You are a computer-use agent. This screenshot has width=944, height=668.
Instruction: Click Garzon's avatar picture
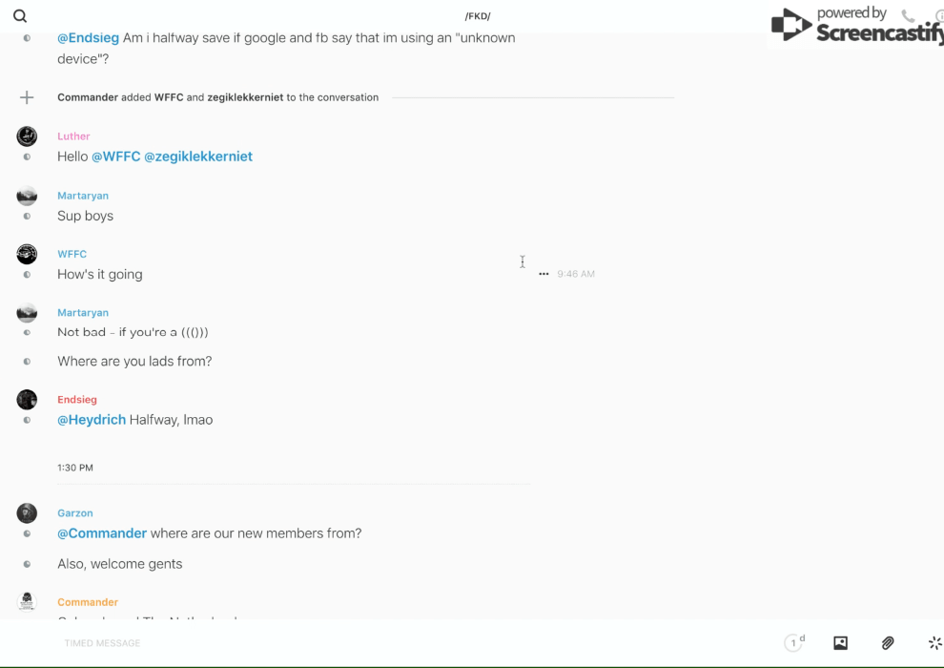pos(27,513)
